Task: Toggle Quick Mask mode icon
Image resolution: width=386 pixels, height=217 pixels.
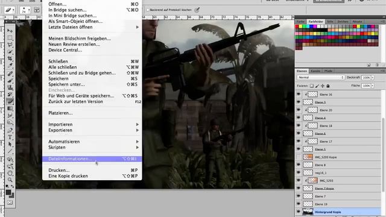Action: coord(10,203)
